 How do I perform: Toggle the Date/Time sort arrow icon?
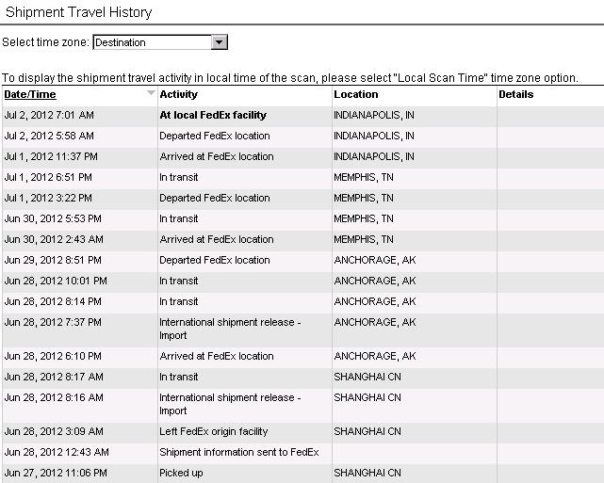coord(151,92)
